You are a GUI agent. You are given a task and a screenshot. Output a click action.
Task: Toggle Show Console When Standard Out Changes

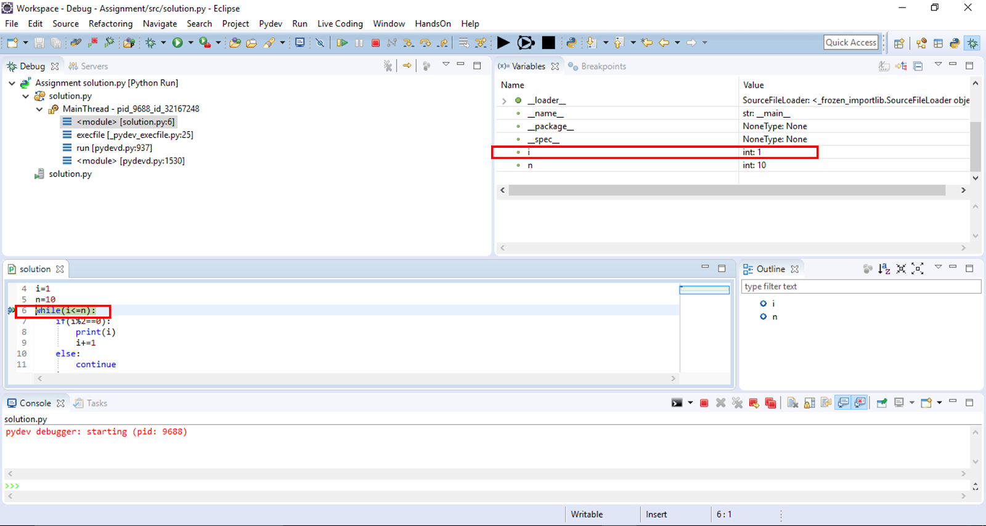pyautogui.click(x=843, y=403)
